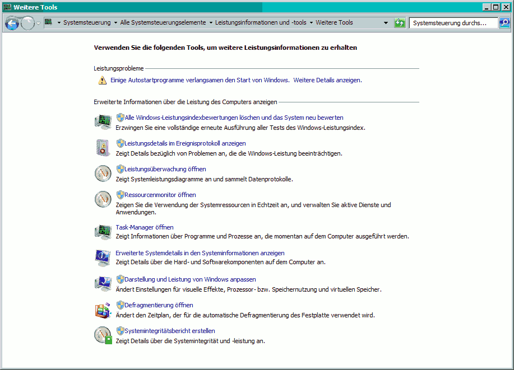Expand dropdown arrow before Weitere Tools
The image size is (514, 370).
(311, 22)
